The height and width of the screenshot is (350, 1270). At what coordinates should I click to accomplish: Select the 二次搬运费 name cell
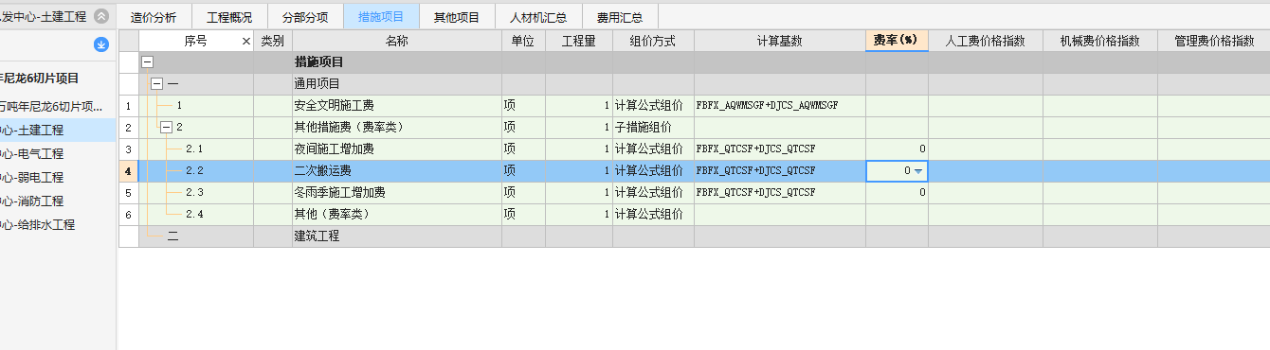click(x=397, y=171)
